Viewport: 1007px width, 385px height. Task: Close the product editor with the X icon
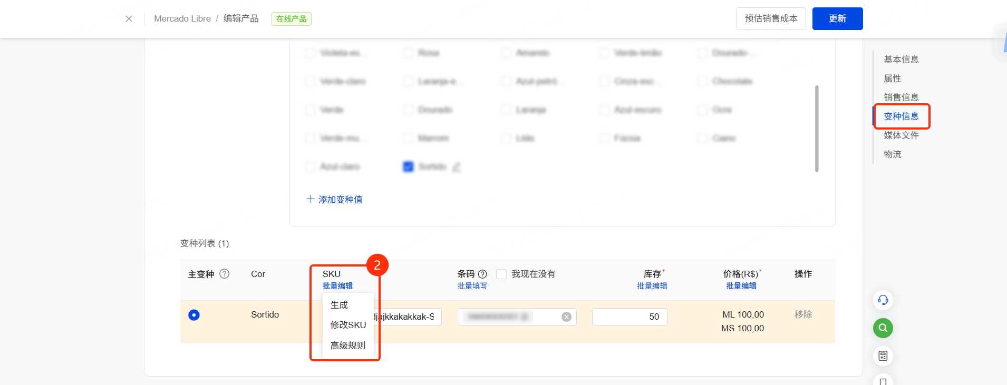(129, 18)
